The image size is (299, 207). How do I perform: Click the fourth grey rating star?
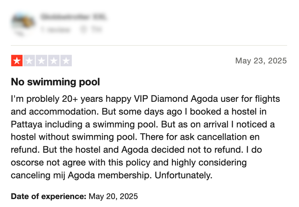tap(54, 61)
